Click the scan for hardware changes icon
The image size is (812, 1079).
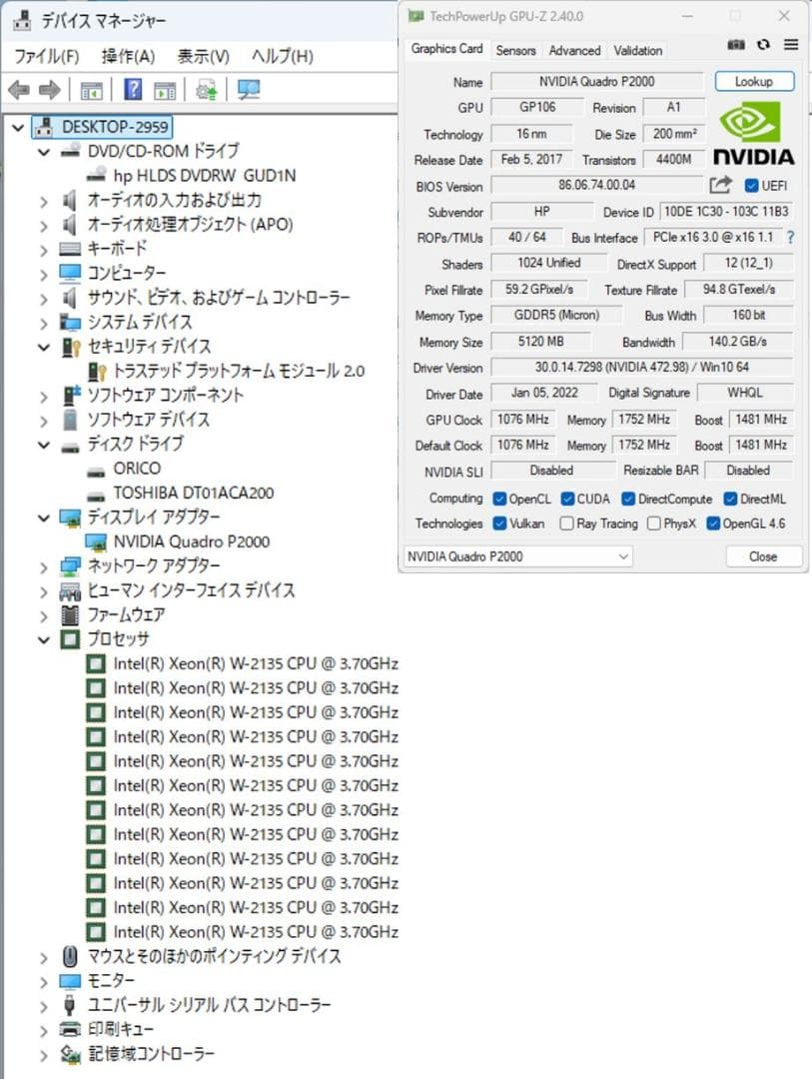(x=245, y=90)
